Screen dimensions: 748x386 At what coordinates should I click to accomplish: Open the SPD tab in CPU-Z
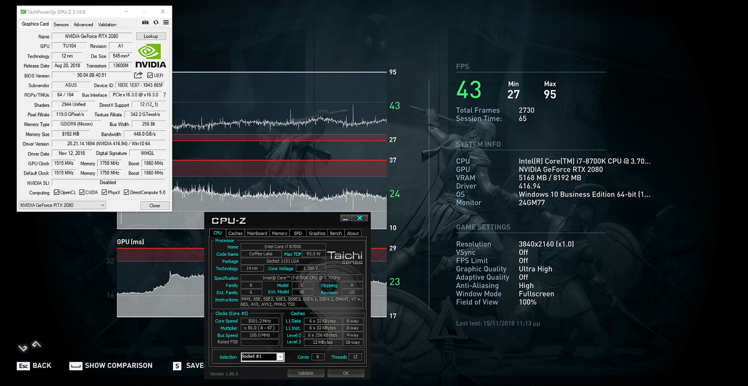[298, 233]
